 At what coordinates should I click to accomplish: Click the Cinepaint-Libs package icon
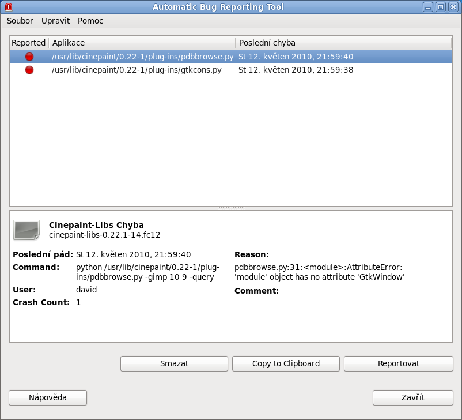click(x=26, y=230)
